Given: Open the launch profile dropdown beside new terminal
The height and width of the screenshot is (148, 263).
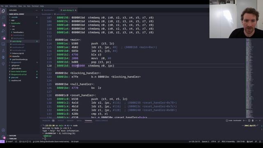Looking at the screenshot, I should point(246,120).
